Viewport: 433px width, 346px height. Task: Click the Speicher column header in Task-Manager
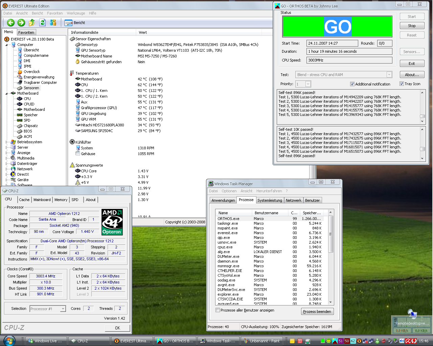click(x=311, y=213)
